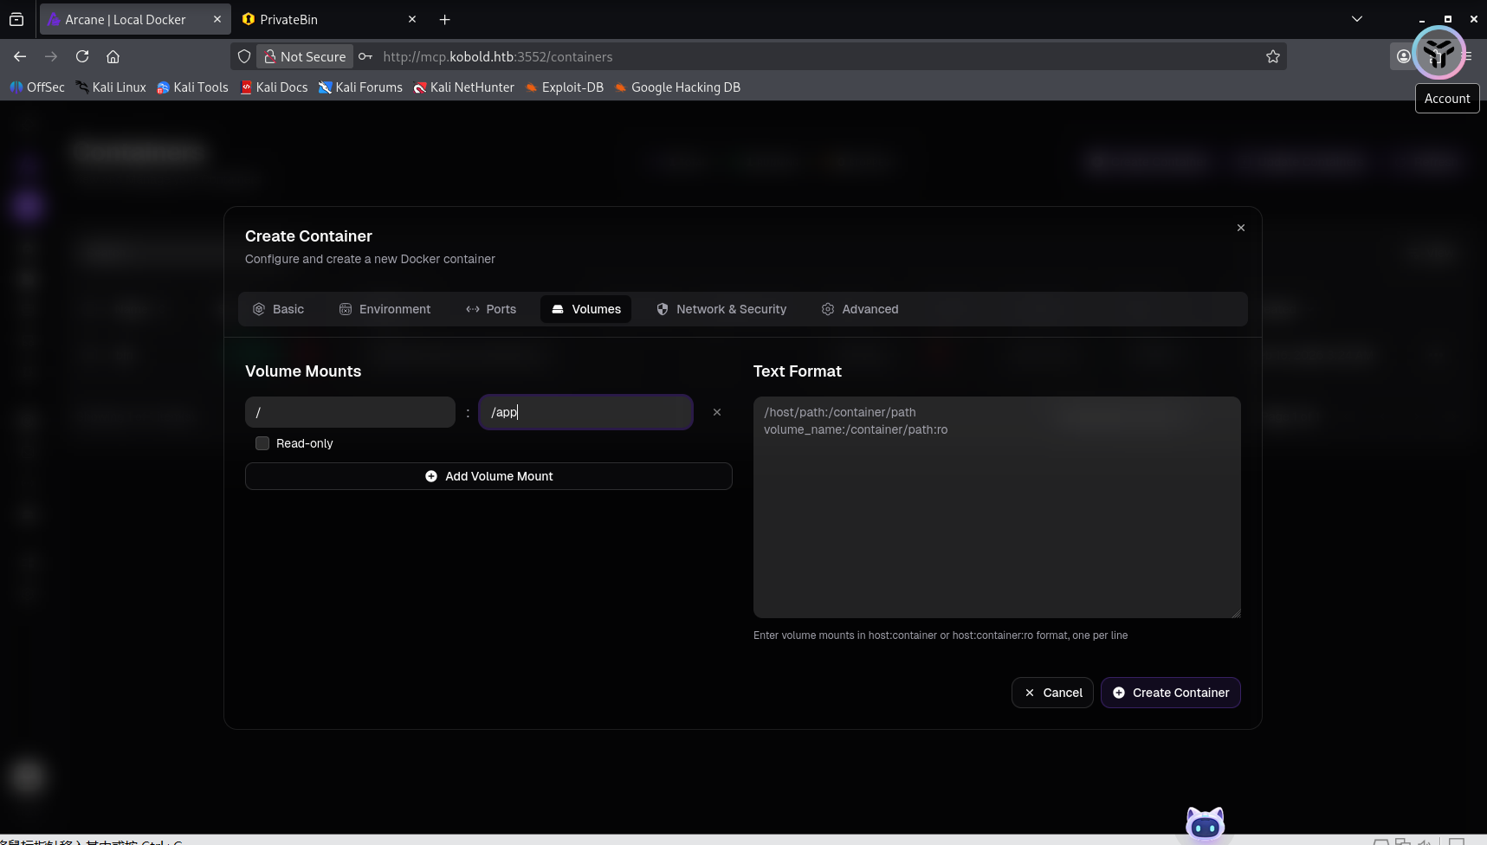The width and height of the screenshot is (1487, 845).
Task: Expand the list all tabs dropdown
Action: (x=1356, y=19)
